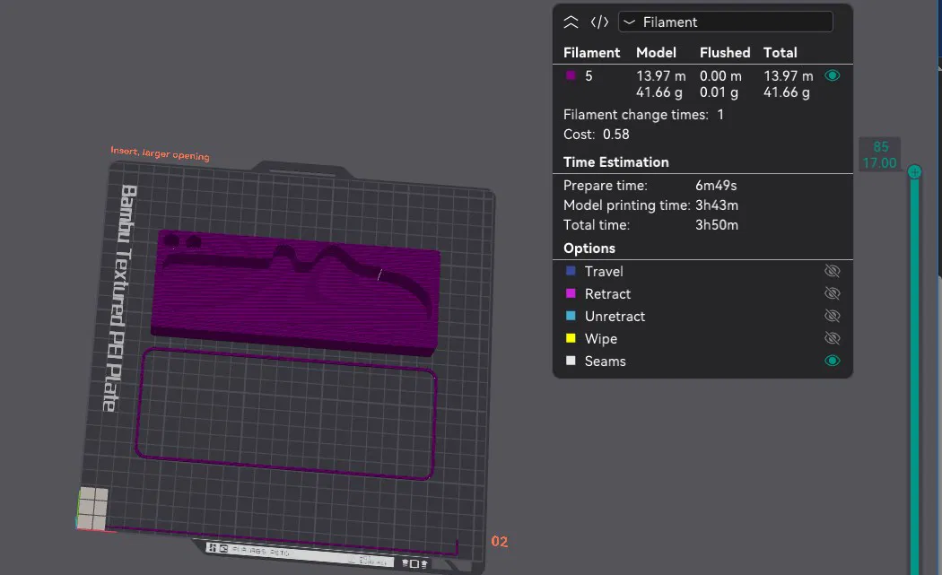The width and height of the screenshot is (942, 575).
Task: Open the G-code view code icon
Action: (599, 22)
